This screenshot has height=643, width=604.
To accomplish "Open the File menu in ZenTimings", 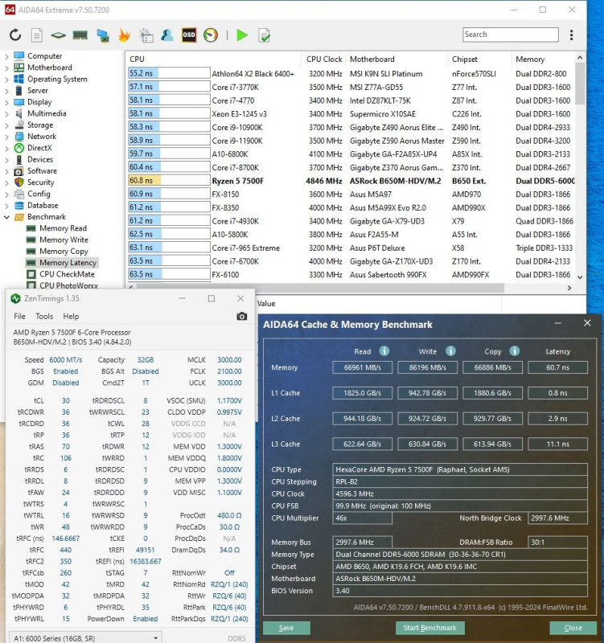I will coord(19,316).
